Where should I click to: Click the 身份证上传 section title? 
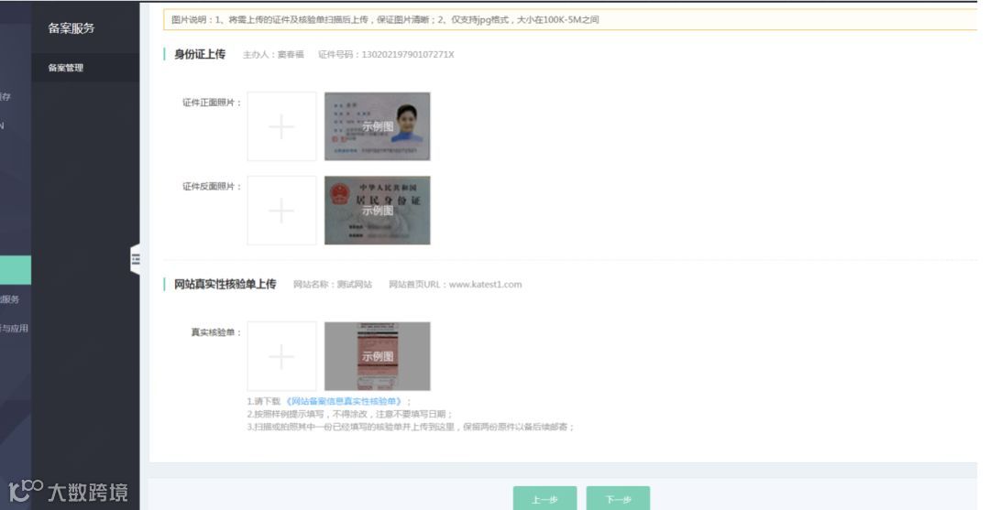pyautogui.click(x=200, y=54)
